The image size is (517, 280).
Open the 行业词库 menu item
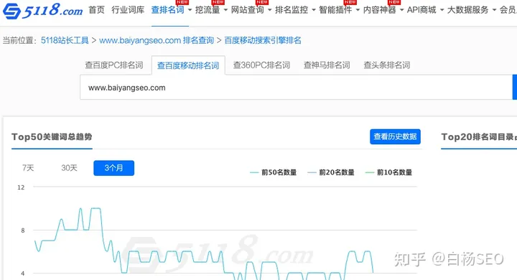[128, 10]
